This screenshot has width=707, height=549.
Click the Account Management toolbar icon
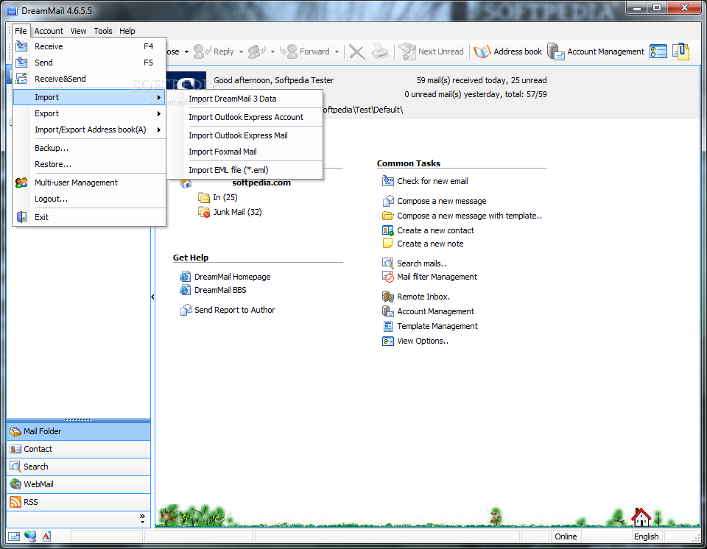[x=555, y=52]
